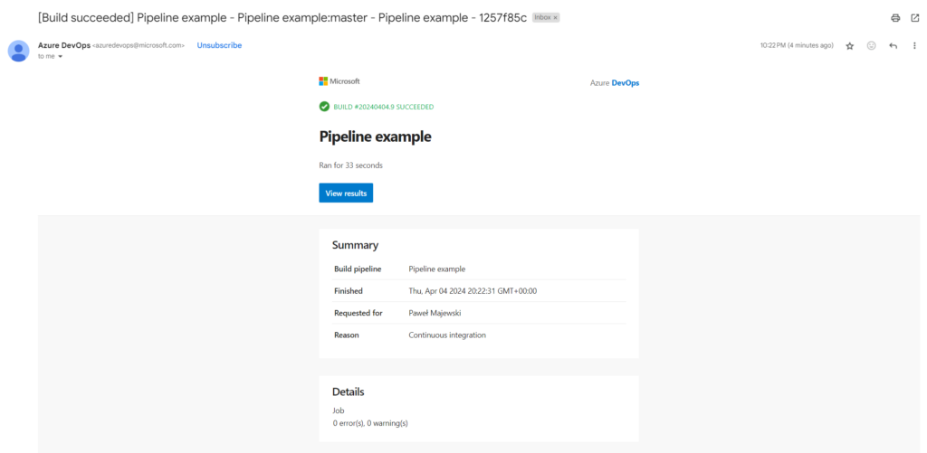Click the email subject line text
This screenshot has width=927, height=453.
click(281, 17)
